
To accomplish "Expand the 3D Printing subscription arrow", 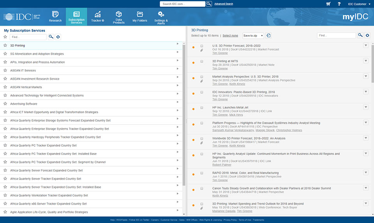I will pos(178,44).
